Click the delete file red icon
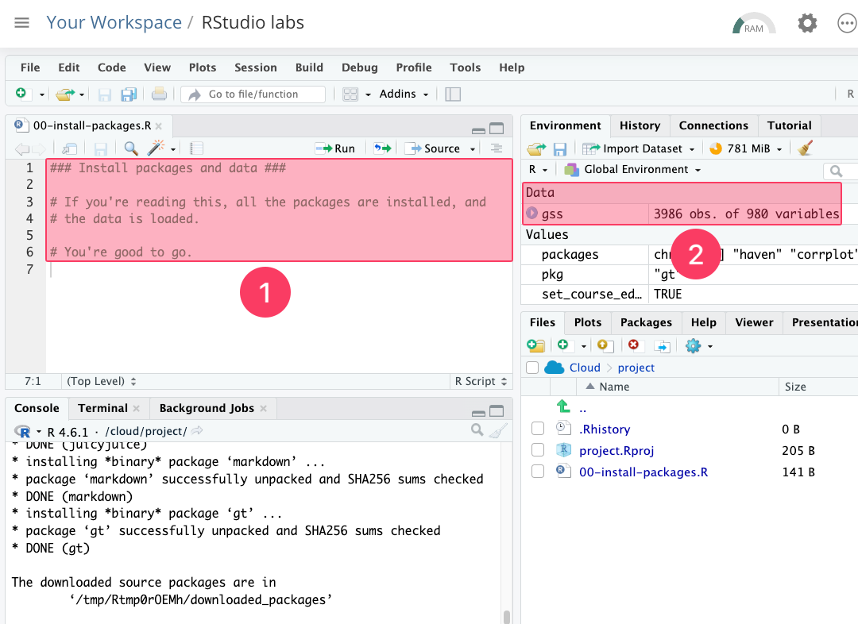 click(634, 345)
